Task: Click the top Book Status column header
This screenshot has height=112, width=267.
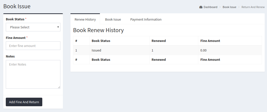Action: [101, 41]
